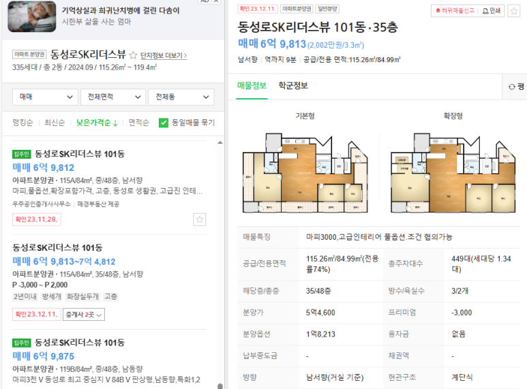Favorite the 6억 9,812 listing star

pos(199,219)
